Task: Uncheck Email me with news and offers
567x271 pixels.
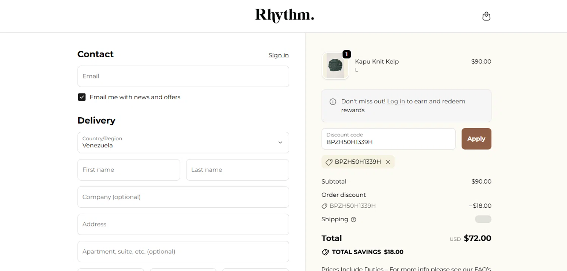Action: tap(82, 97)
